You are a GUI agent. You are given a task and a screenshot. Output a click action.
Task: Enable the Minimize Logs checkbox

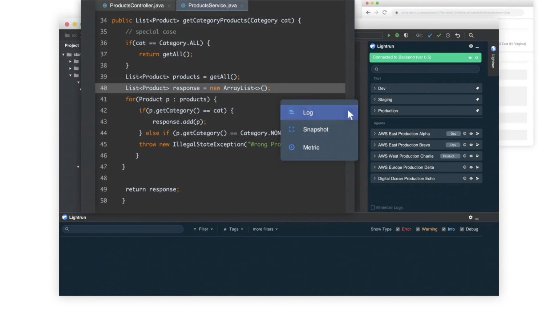pyautogui.click(x=373, y=207)
